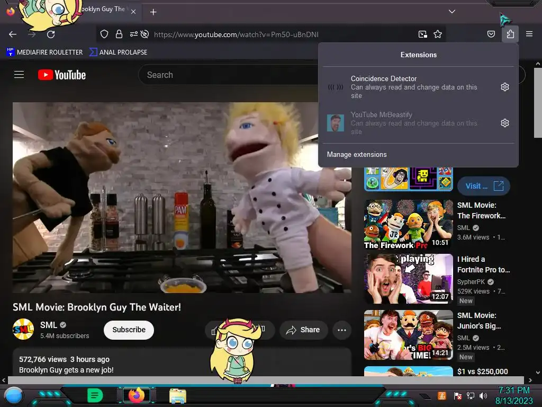The height and width of the screenshot is (407, 542).
Task: Open SML Movie: Junior's Big title
Action: tap(478, 321)
